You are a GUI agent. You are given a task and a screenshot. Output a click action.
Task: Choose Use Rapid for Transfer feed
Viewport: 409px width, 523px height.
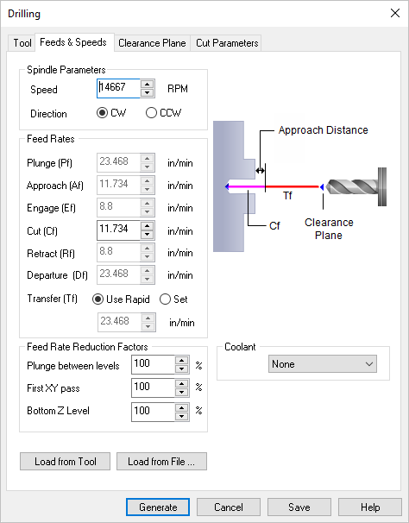(121, 299)
